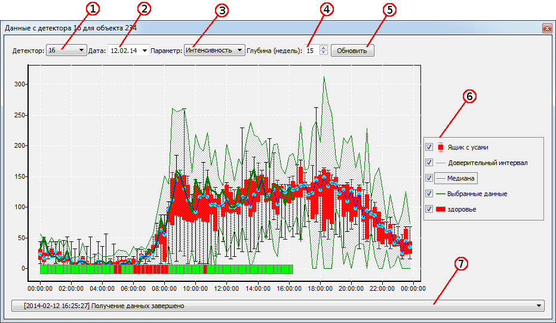Increase Глубина (недель) with up arrow
Screen dimensions: 556x323
323,48
